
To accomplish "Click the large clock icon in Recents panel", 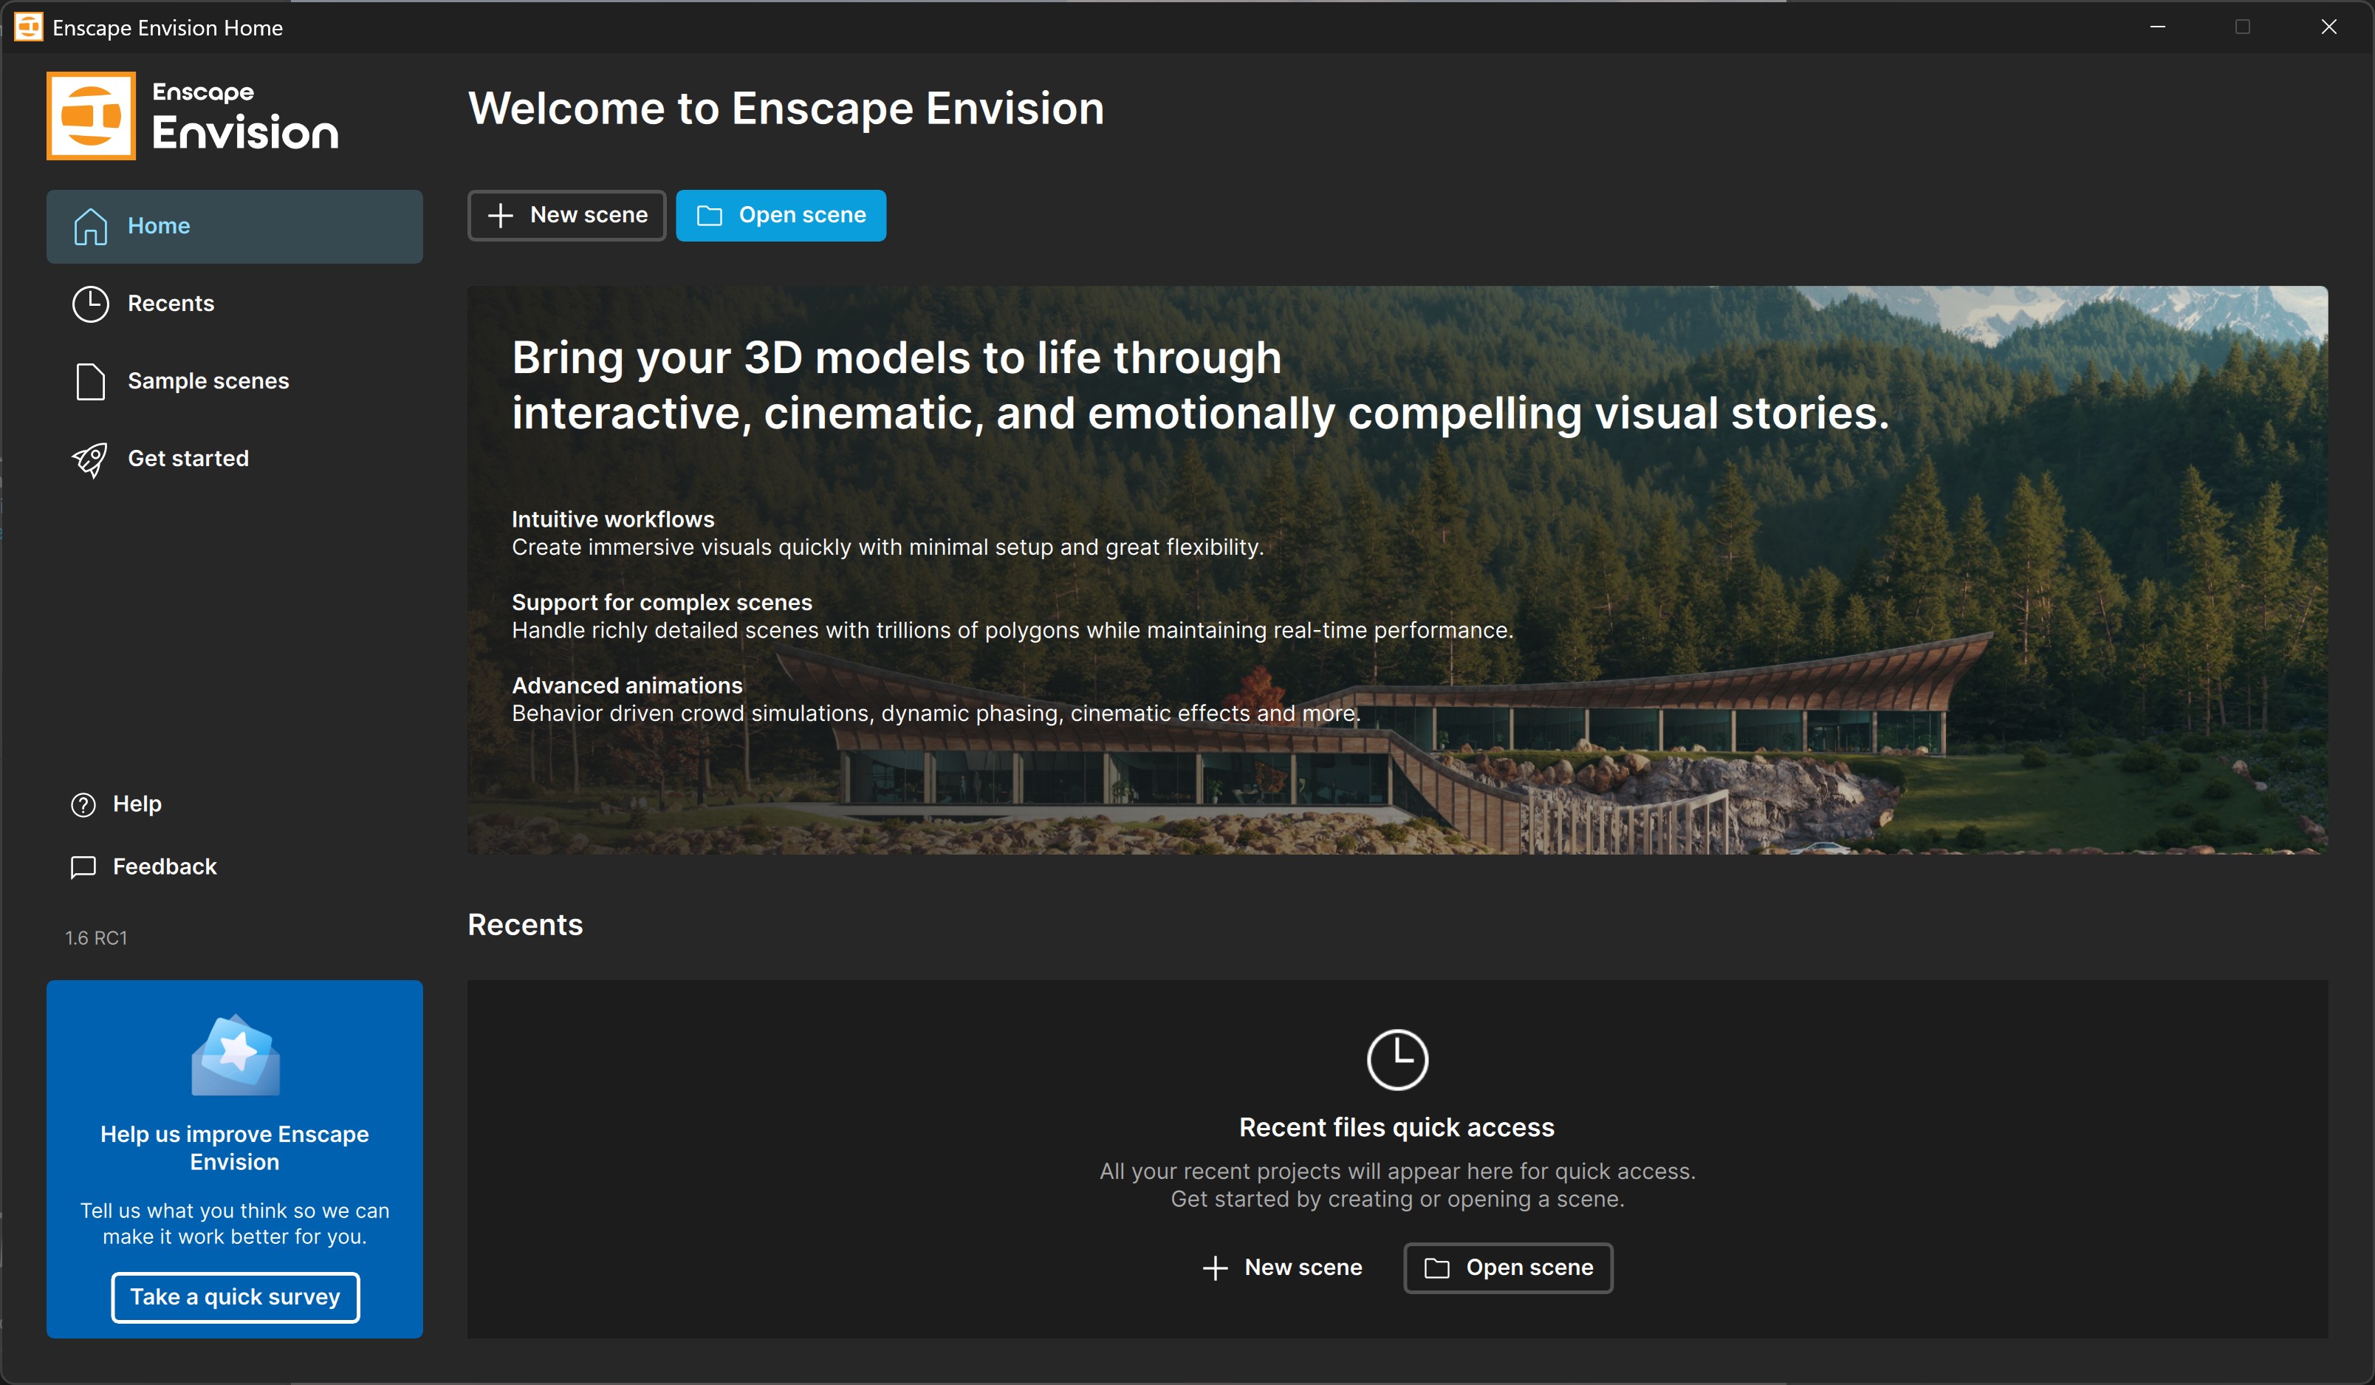I will [x=1396, y=1060].
